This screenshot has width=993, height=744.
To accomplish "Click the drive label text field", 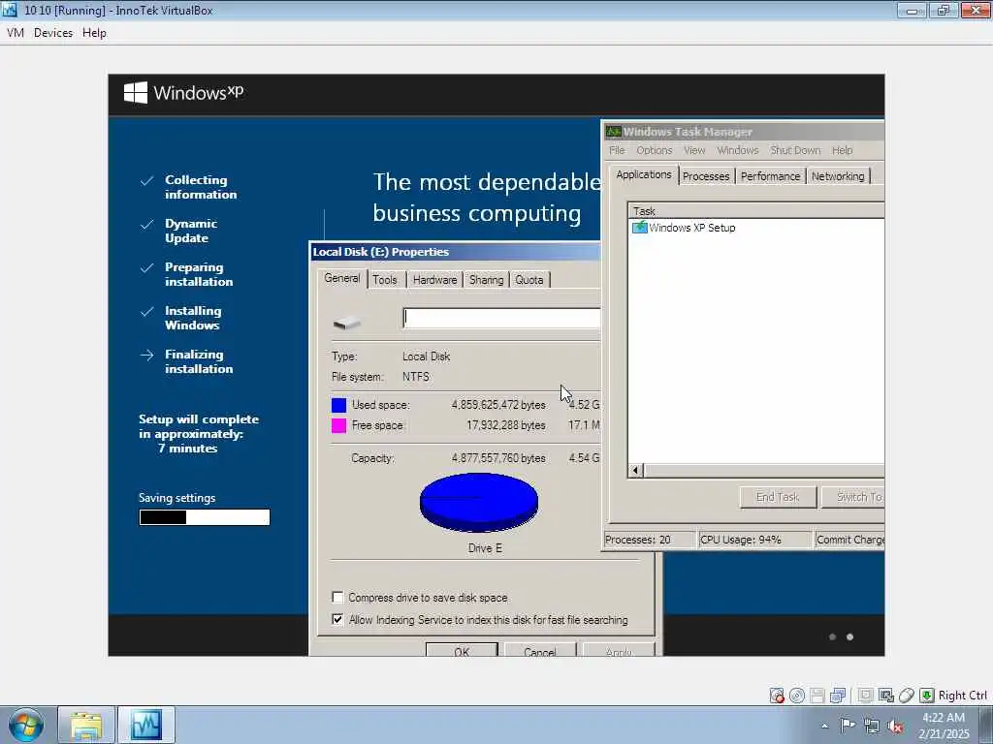I will click(501, 318).
